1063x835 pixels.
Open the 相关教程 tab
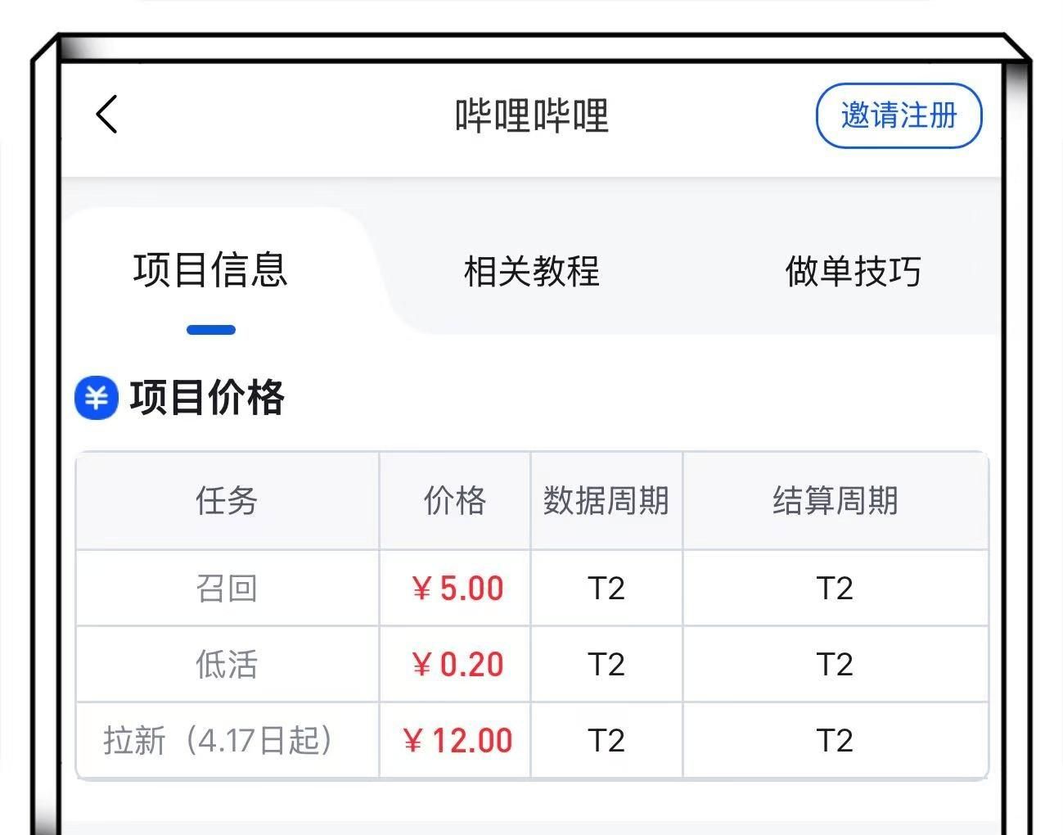click(x=532, y=272)
